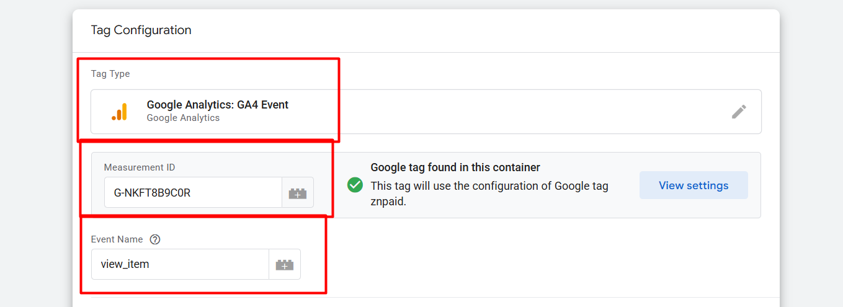This screenshot has width=843, height=307.
Task: Open variable picker next to Event Name
Action: point(285,265)
